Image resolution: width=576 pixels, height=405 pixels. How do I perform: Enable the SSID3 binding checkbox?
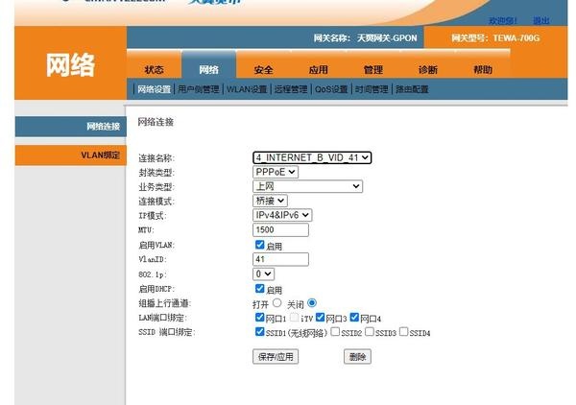[370, 331]
